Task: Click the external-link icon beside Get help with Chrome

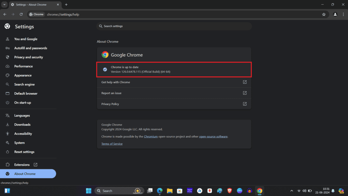Action: 245,82
